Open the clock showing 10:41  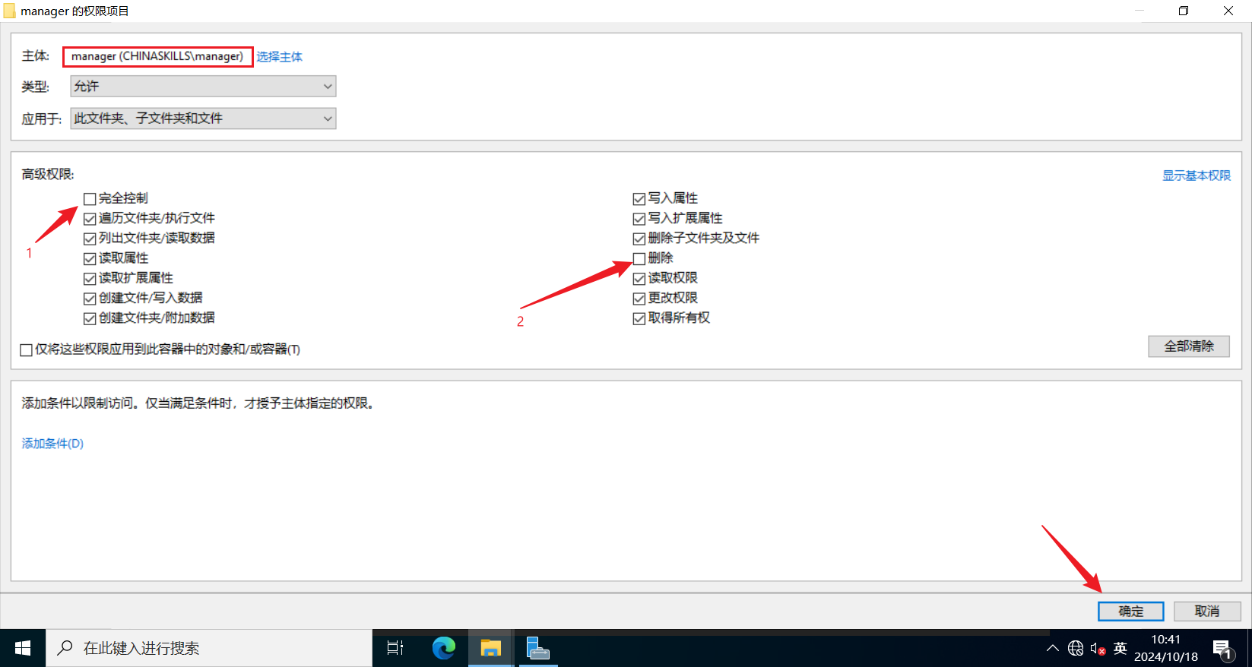[1166, 648]
